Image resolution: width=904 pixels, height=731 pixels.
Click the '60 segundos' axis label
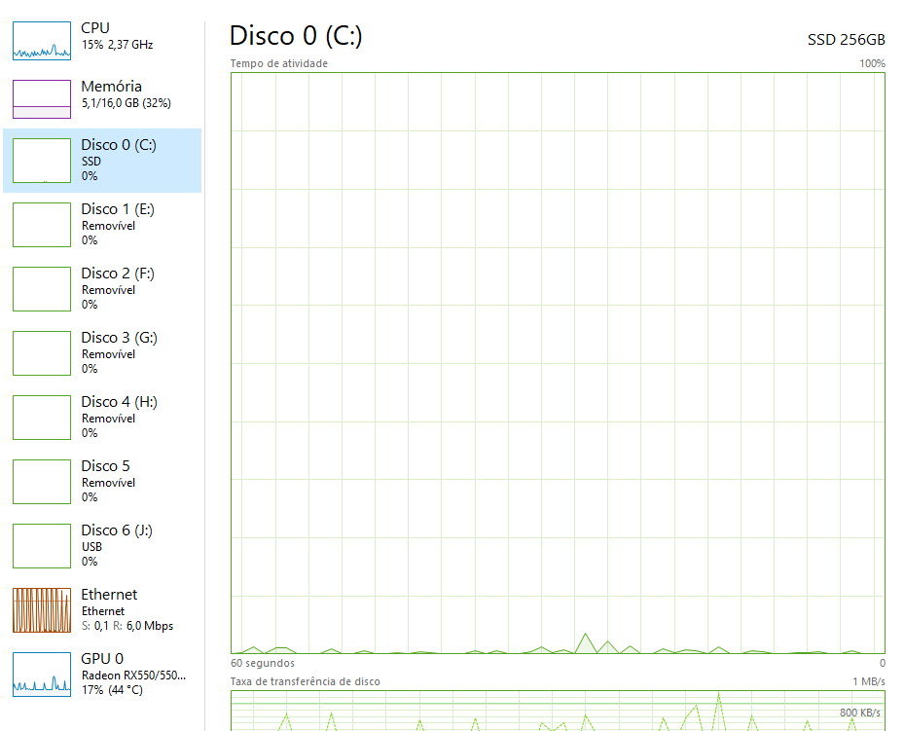click(x=263, y=663)
